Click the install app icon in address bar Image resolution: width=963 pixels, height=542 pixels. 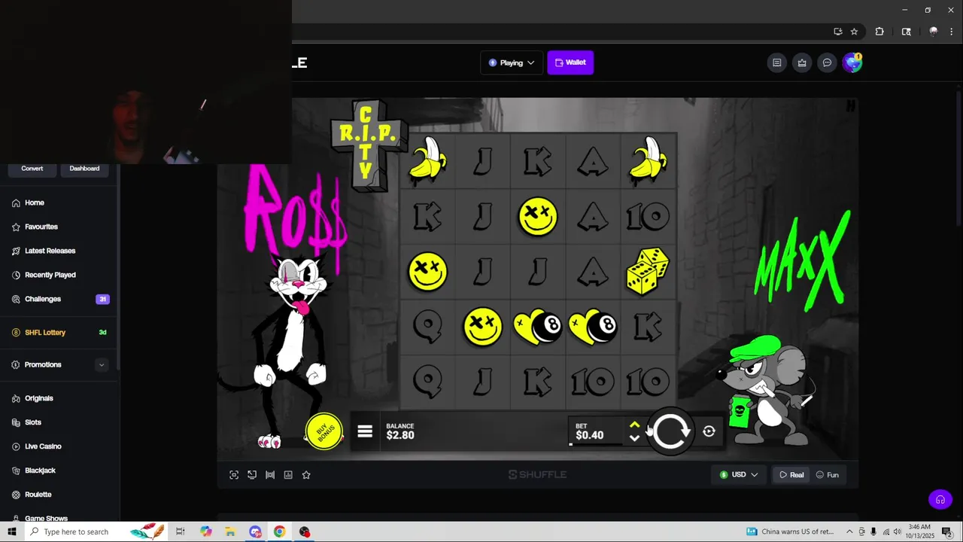[837, 32]
